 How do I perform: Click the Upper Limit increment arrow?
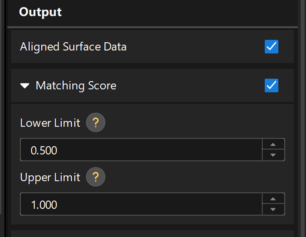(273, 199)
